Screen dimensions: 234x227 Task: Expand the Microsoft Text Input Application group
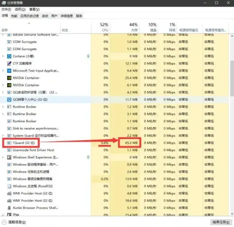(x=3, y=70)
